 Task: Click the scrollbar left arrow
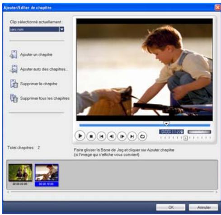8,192
